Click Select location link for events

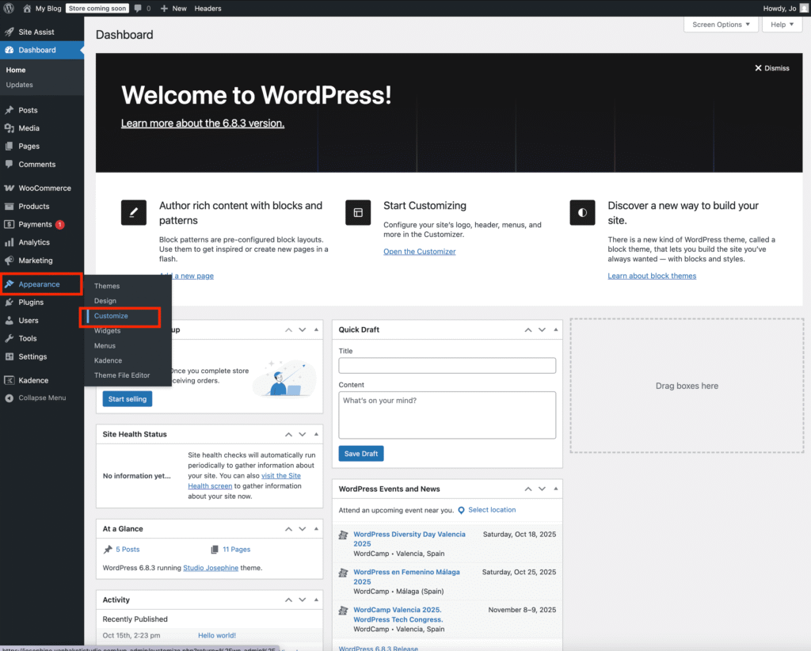point(491,510)
